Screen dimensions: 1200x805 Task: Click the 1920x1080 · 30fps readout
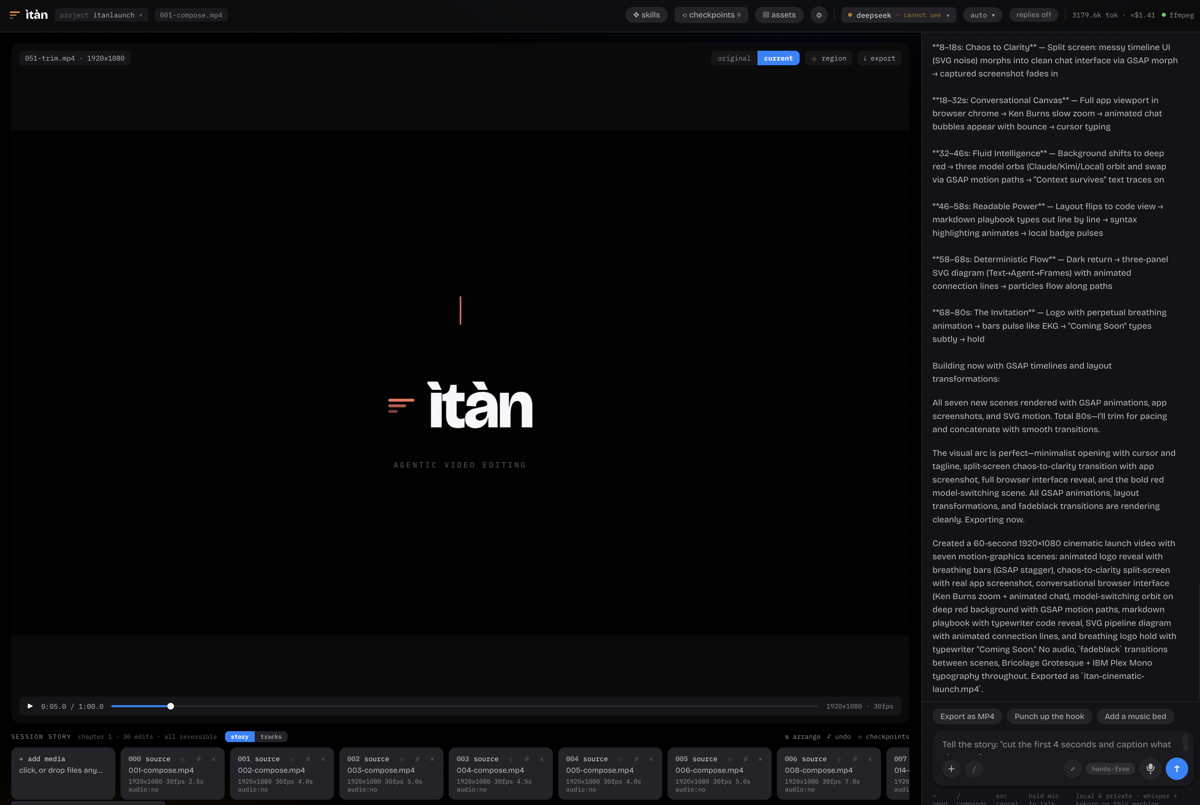click(x=860, y=707)
